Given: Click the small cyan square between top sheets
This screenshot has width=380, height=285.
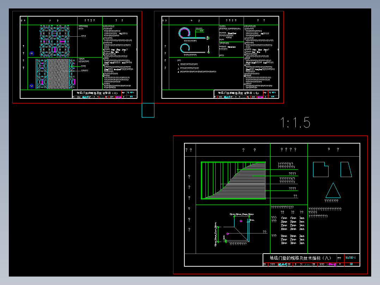Looking at the screenshot, I should [148, 110].
